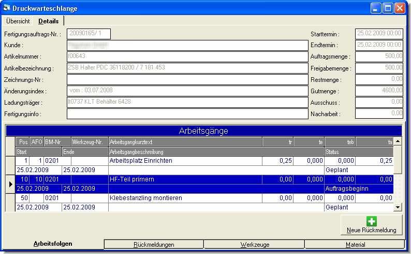The width and height of the screenshot is (411, 254).
Task: Click the row selector arrow beside HF-Teil primern
Action: coord(10,184)
